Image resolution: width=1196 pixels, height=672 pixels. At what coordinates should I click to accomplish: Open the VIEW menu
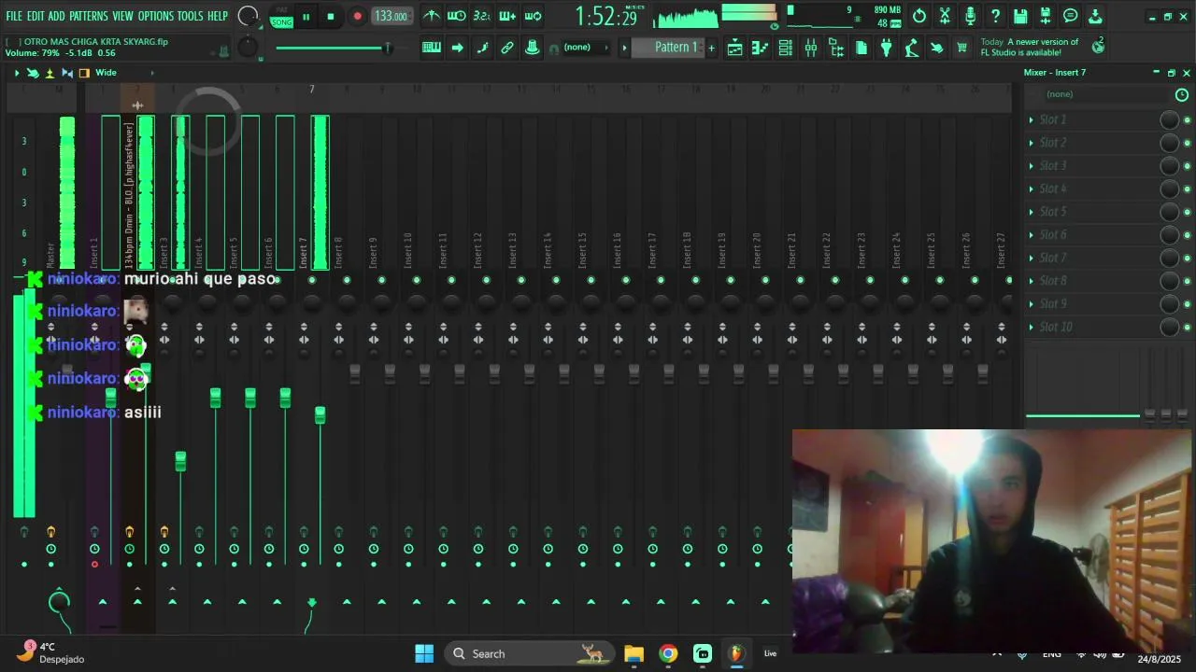coord(123,16)
